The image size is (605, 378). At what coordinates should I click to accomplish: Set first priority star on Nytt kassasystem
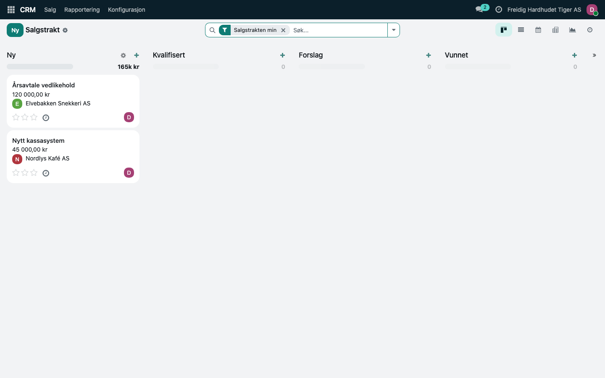coord(16,173)
